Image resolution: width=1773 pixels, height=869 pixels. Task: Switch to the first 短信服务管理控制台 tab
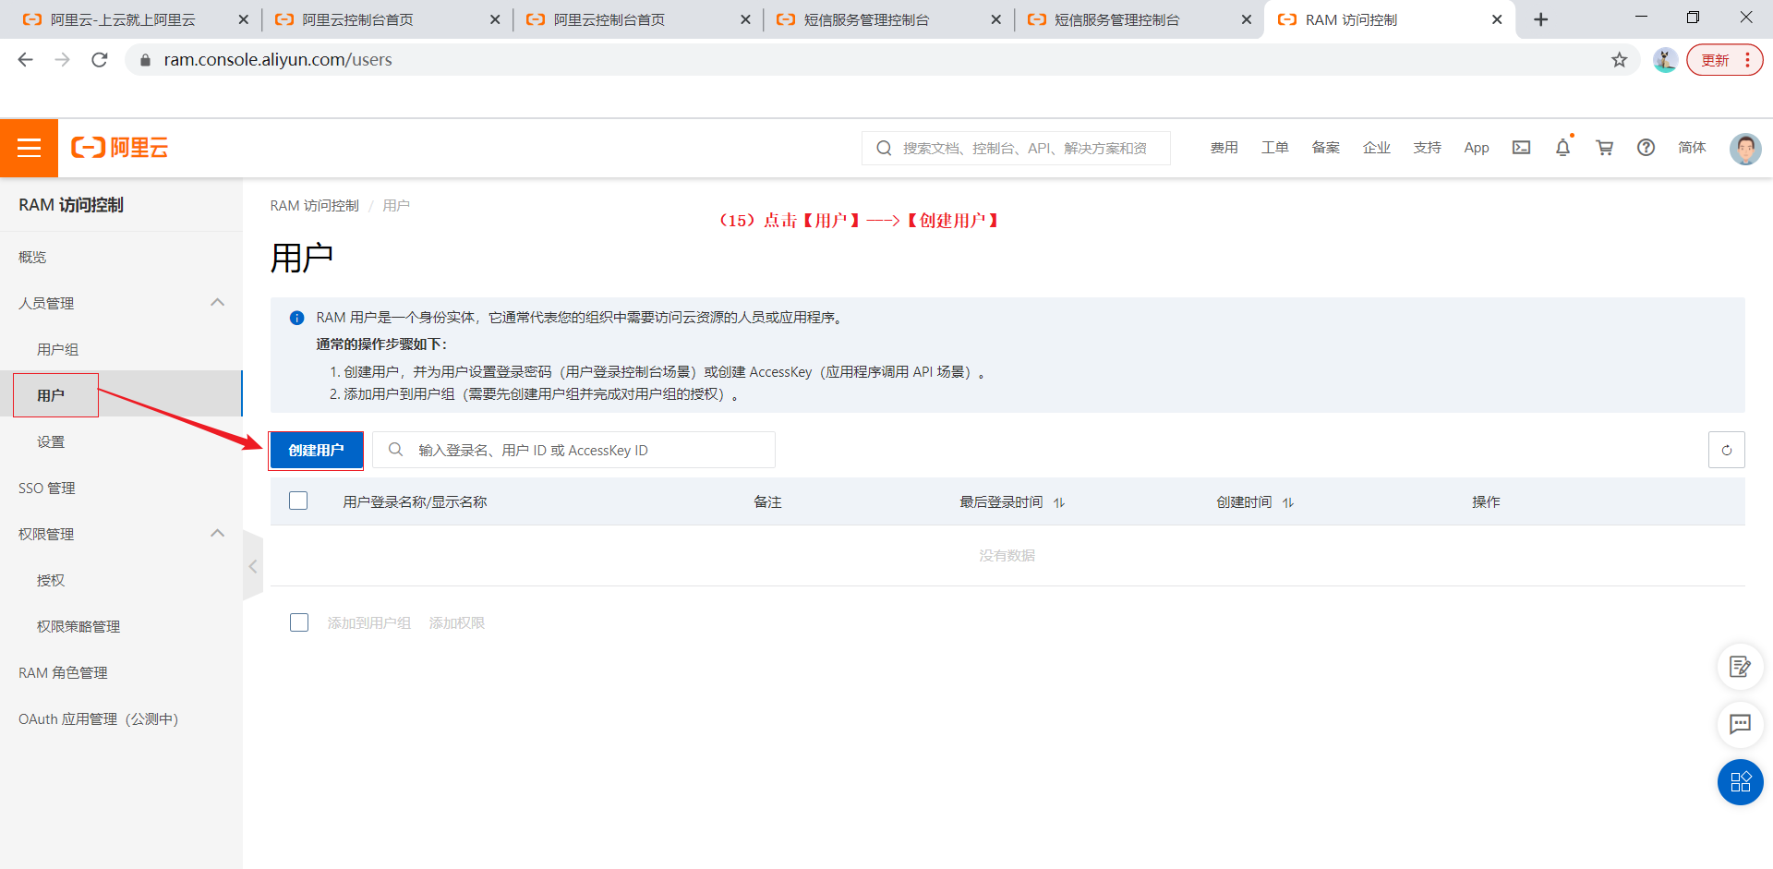pos(866,19)
